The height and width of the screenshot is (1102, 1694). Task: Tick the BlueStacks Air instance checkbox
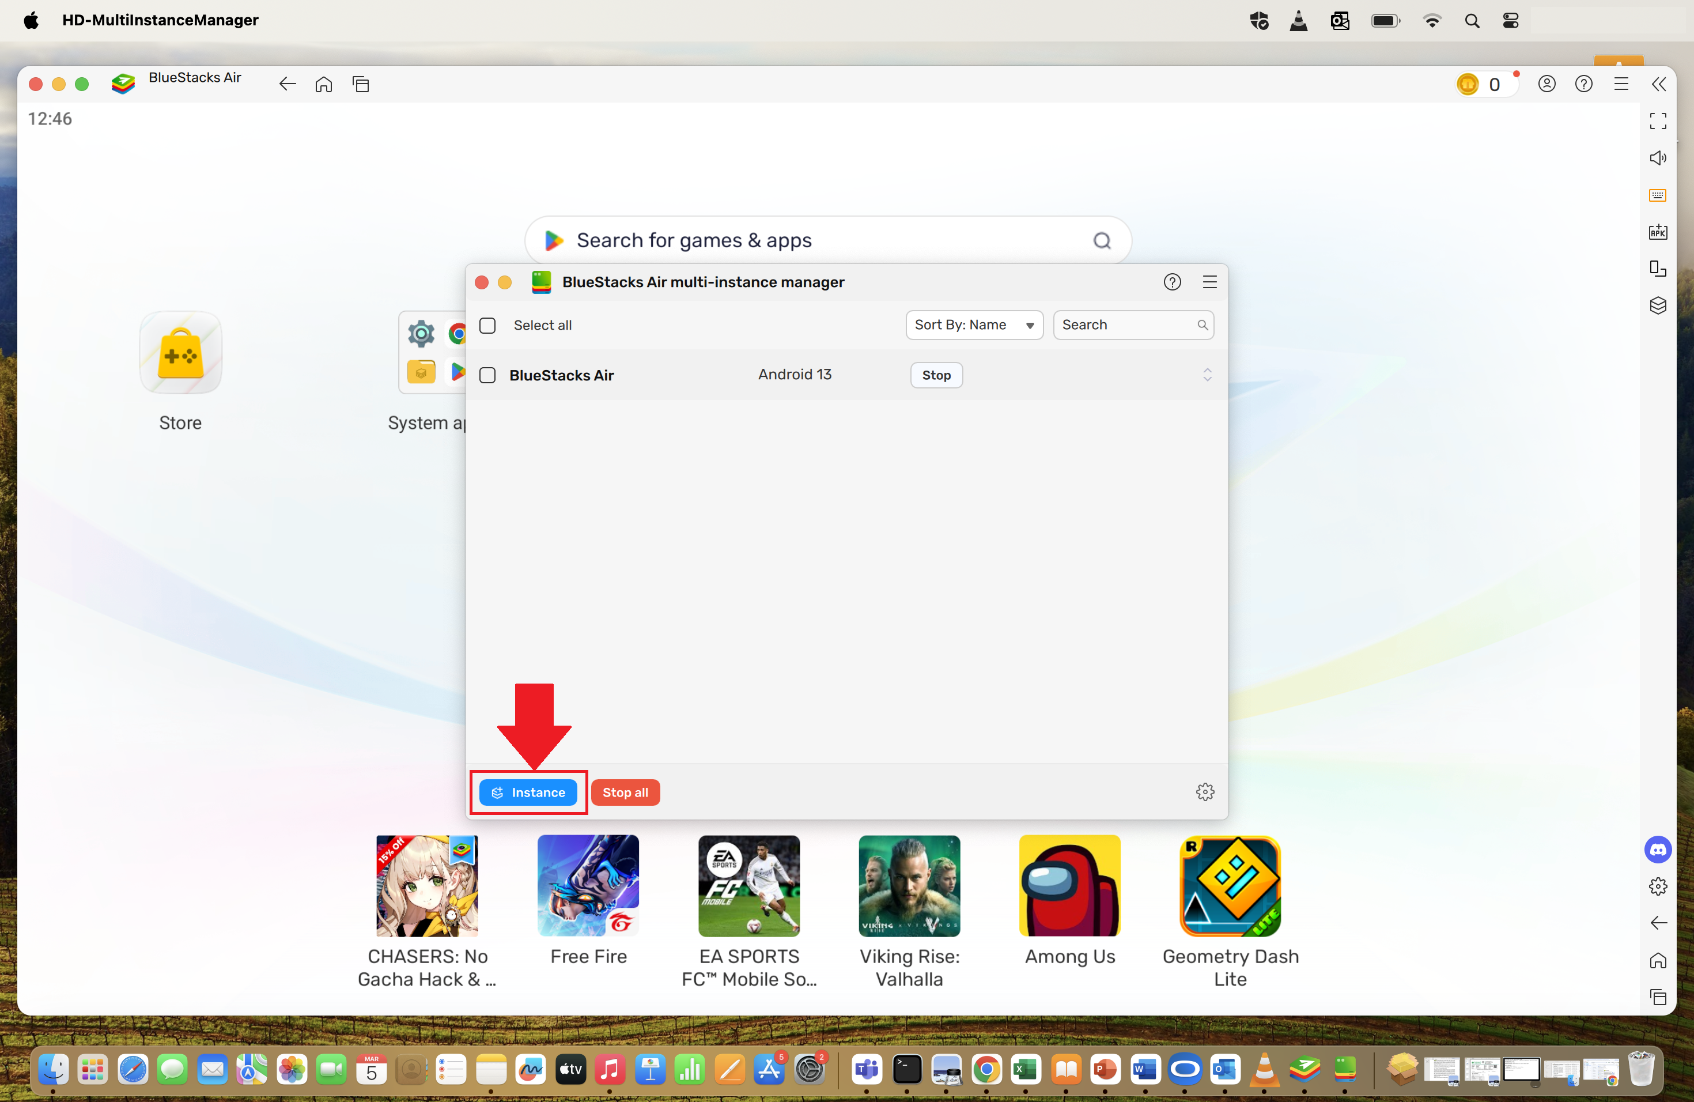[x=487, y=375]
